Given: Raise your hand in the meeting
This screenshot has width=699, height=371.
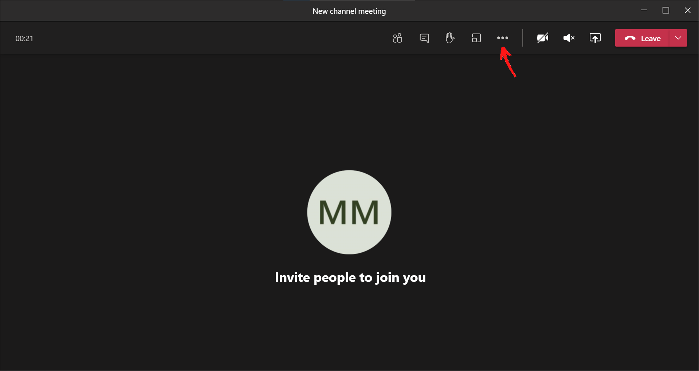Looking at the screenshot, I should click(450, 38).
